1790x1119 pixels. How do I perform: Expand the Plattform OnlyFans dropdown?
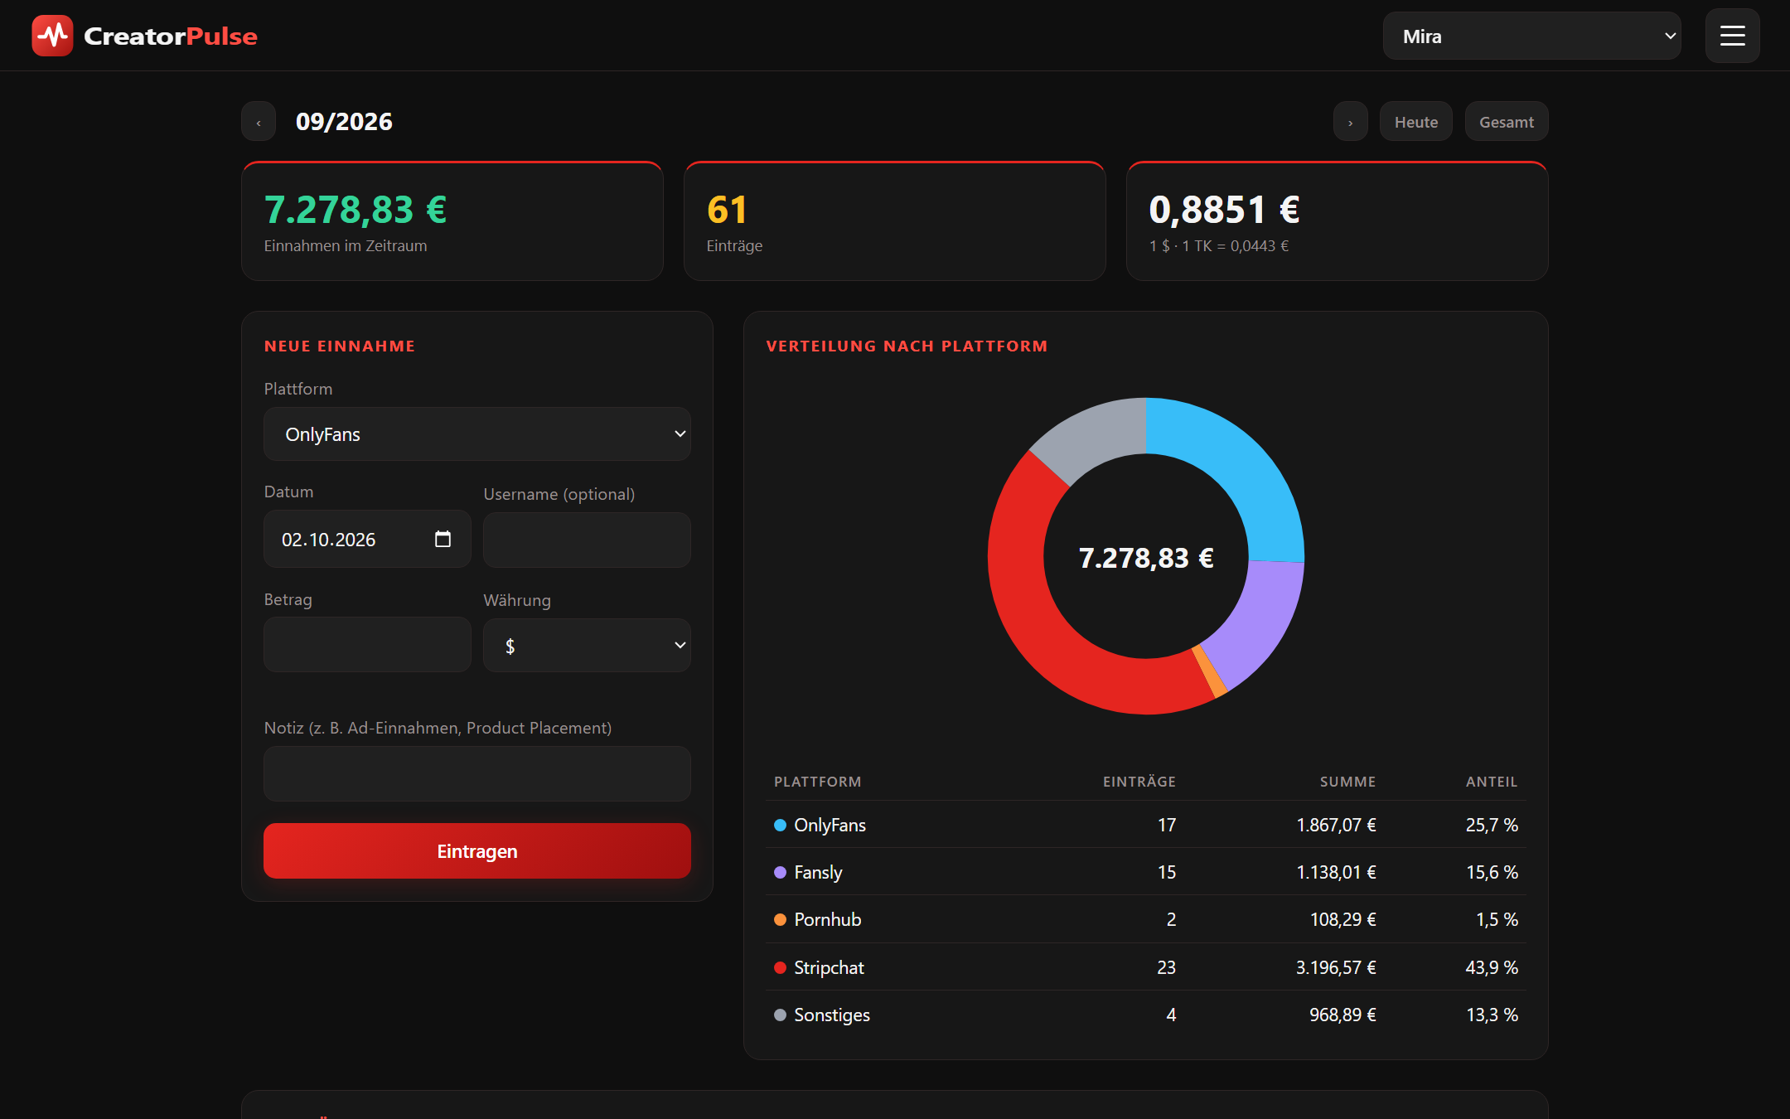477,434
